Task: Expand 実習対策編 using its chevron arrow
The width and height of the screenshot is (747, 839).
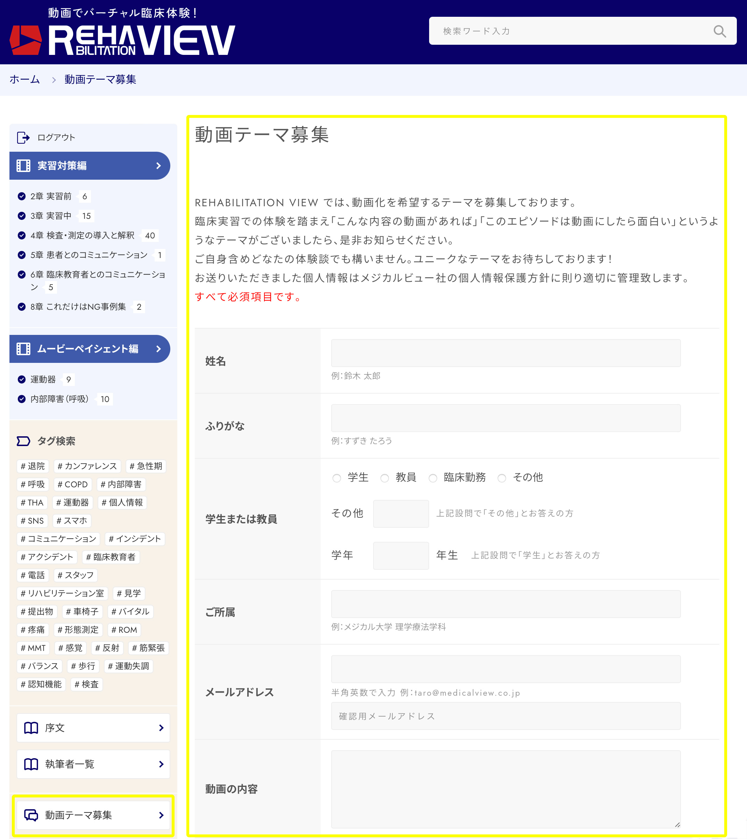Action: click(158, 166)
